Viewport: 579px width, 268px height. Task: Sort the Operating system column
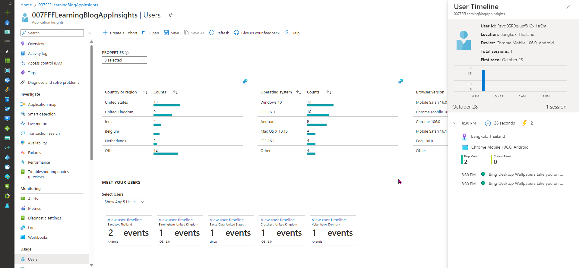(x=299, y=92)
